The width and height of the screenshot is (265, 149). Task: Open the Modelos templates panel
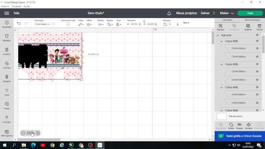(7, 38)
